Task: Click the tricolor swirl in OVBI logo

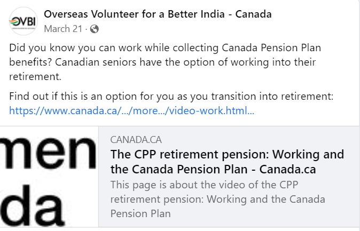Action: click(x=15, y=22)
